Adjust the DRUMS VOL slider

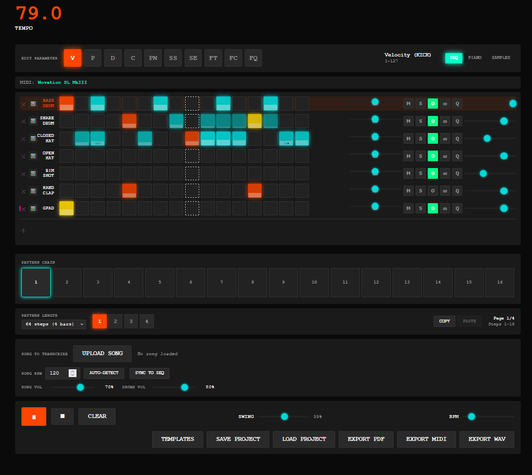point(173,387)
